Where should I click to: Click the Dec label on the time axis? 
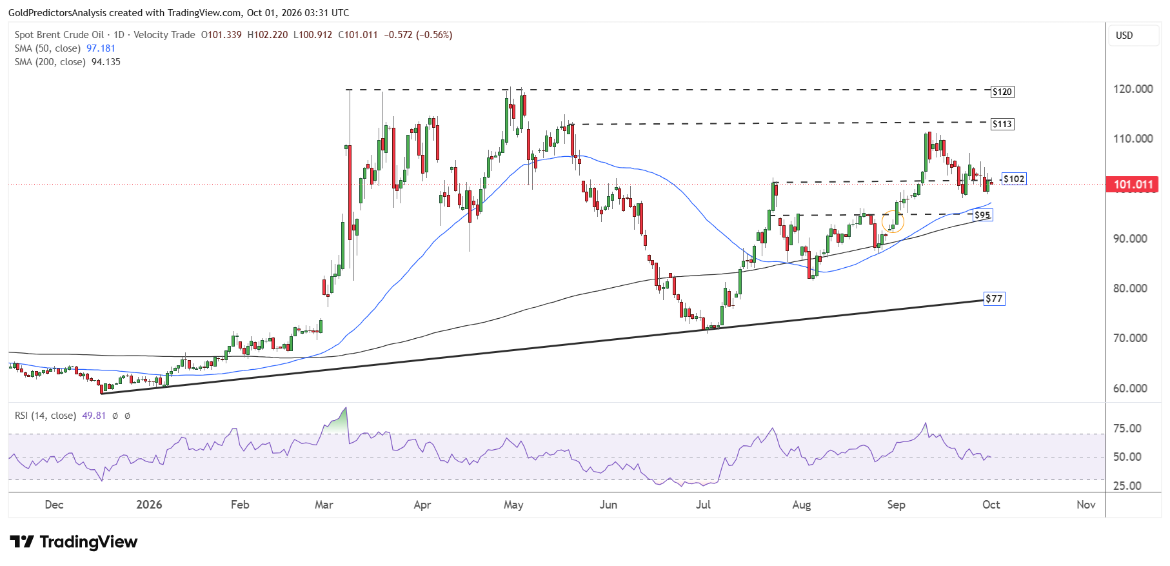click(x=54, y=505)
